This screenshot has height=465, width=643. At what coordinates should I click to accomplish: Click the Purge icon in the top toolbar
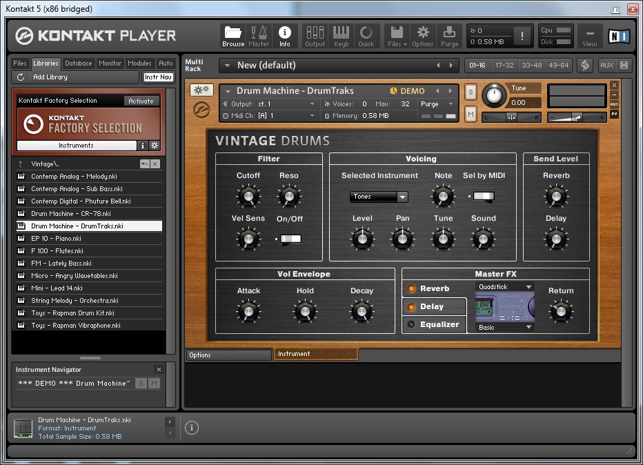point(449,36)
